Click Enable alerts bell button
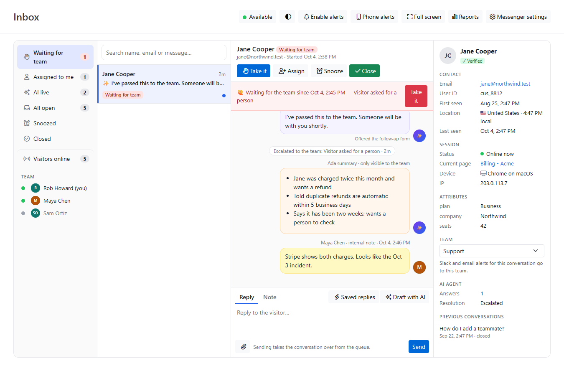 pyautogui.click(x=323, y=17)
